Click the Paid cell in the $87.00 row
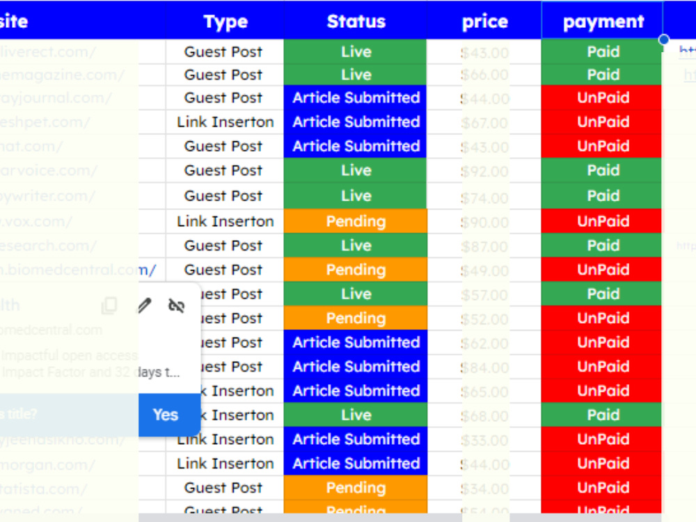The width and height of the screenshot is (696, 522). point(601,246)
